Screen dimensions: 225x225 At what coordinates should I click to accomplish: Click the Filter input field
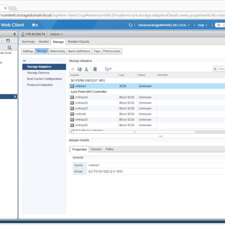click(219, 69)
